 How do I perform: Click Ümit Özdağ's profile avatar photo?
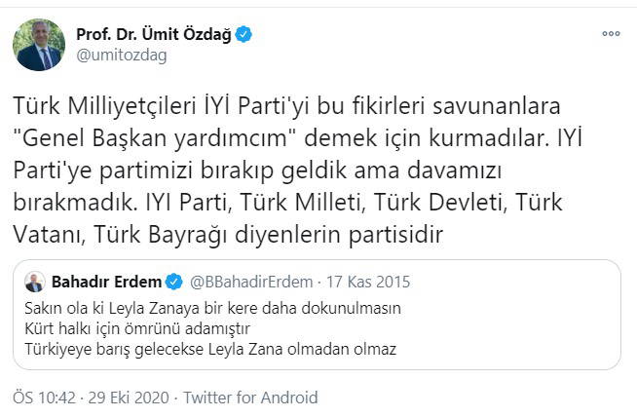38,44
